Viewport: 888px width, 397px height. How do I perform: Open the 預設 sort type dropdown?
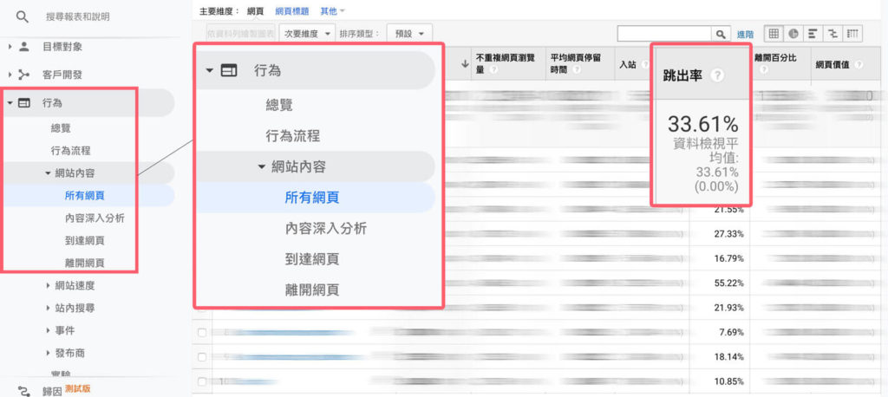tap(409, 34)
